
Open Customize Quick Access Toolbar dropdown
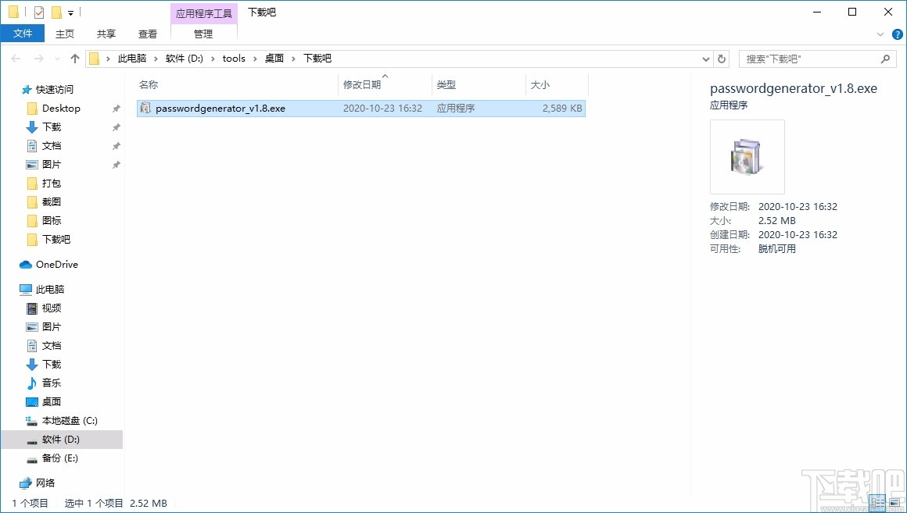tap(70, 12)
